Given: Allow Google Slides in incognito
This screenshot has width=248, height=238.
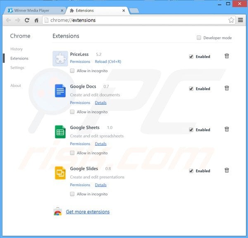Looking at the screenshot, I should click(x=72, y=194).
